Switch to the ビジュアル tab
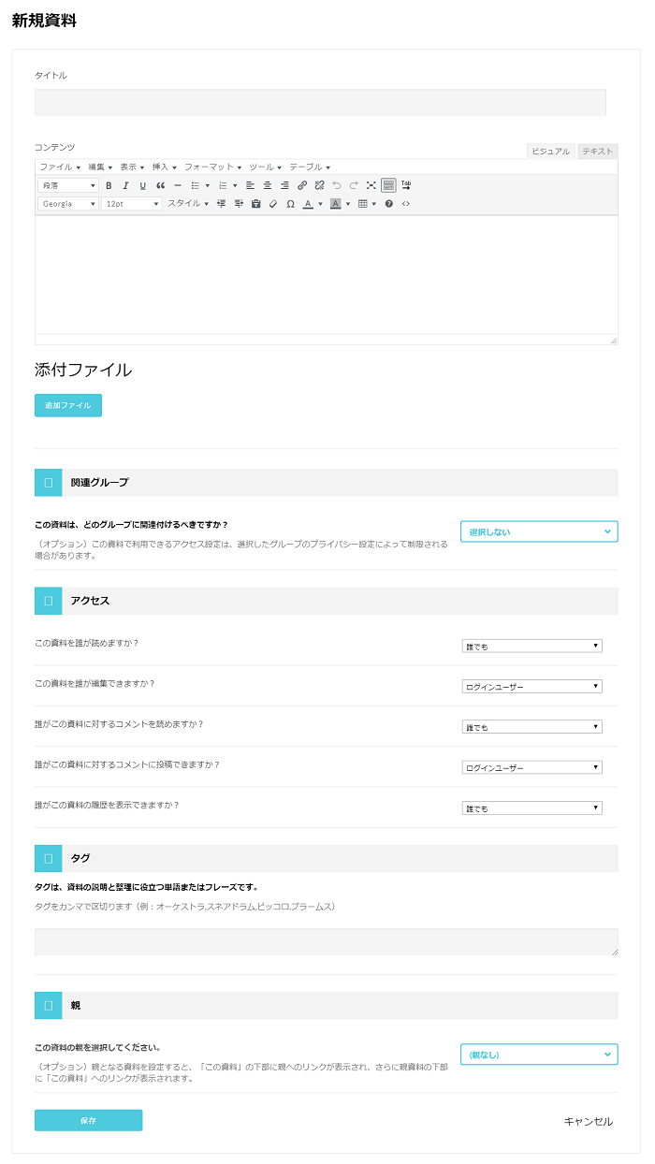The width and height of the screenshot is (655, 1164). pyautogui.click(x=550, y=151)
